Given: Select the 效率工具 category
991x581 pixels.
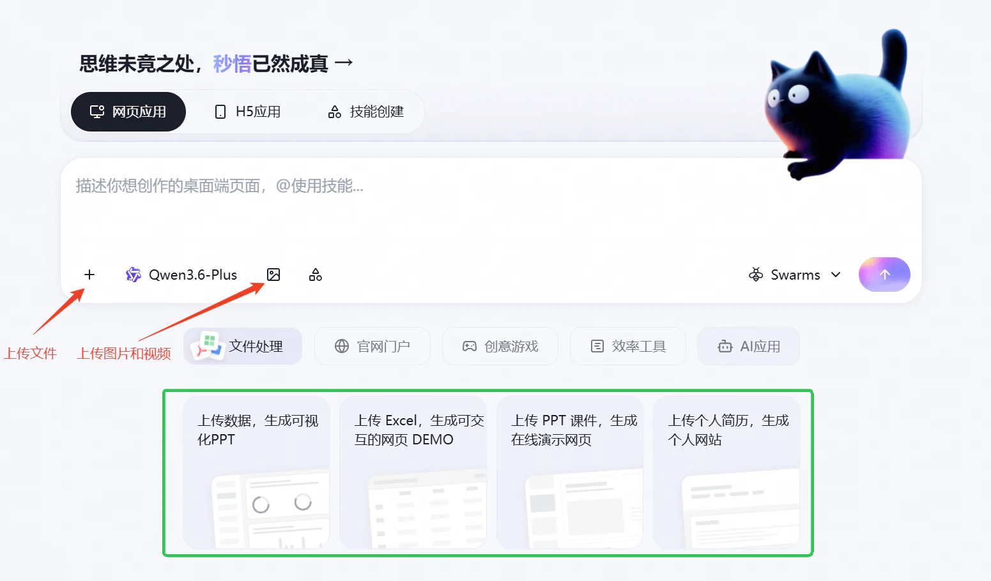Looking at the screenshot, I should coord(628,346).
